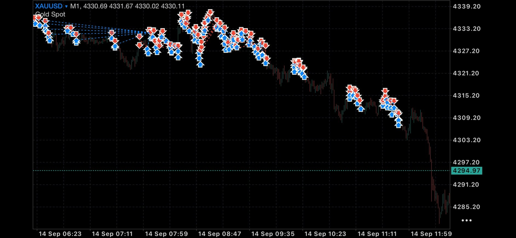
Task: Select the bottom-most candlestick wick near 11:59
Action: 439,218
